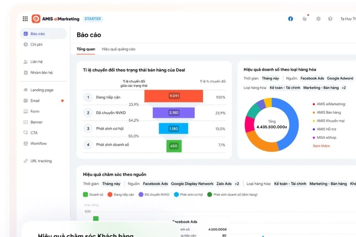Switch to the Hiệu quả quảng cáo tab

pyautogui.click(x=119, y=49)
